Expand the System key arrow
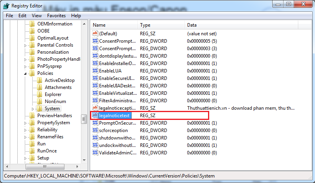This screenshot has height=183, width=315. tap(33, 109)
